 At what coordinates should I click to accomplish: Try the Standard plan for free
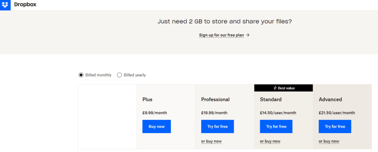[x=276, y=127]
